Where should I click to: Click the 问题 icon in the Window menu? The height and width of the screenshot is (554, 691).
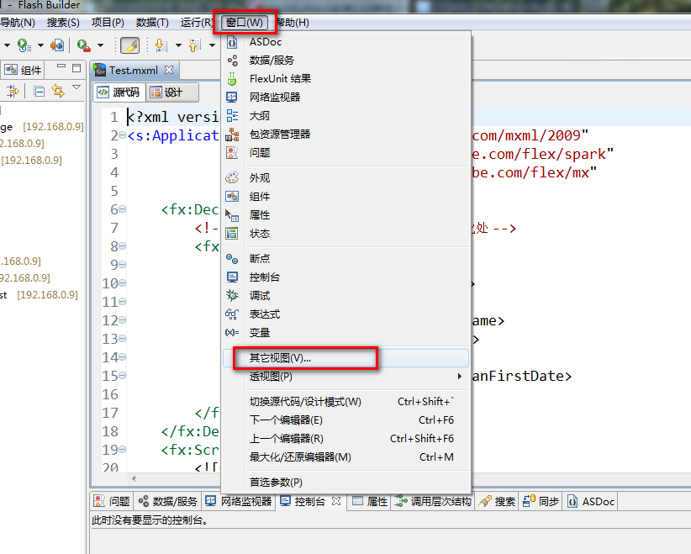click(x=232, y=152)
